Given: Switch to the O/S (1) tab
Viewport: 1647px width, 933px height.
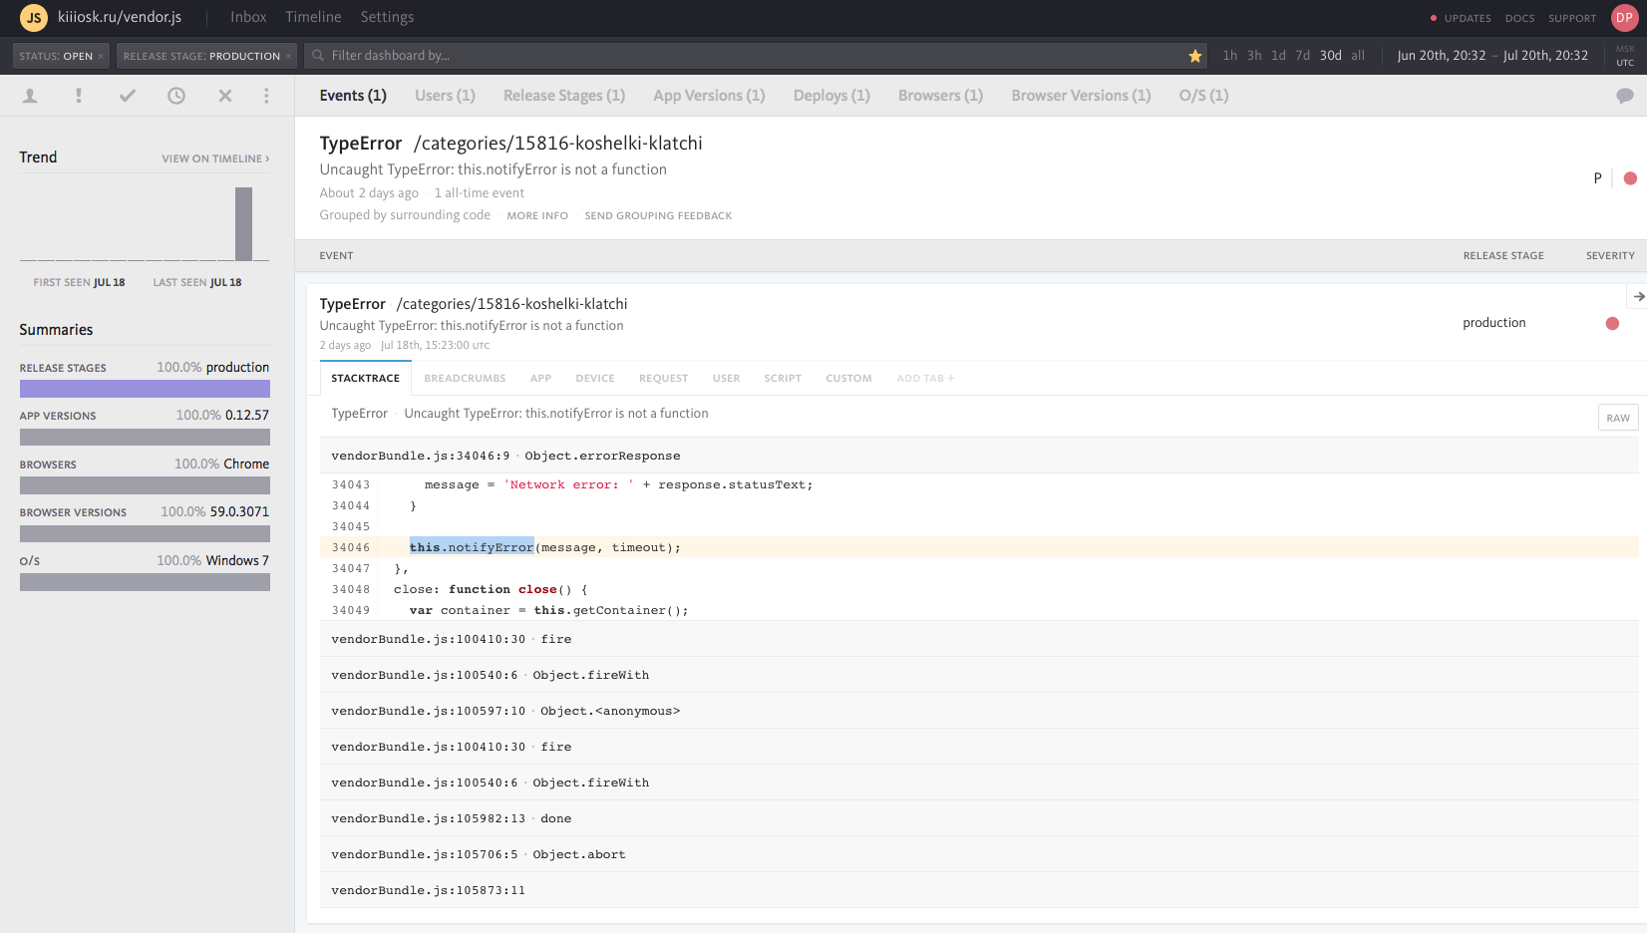Looking at the screenshot, I should 1203,96.
